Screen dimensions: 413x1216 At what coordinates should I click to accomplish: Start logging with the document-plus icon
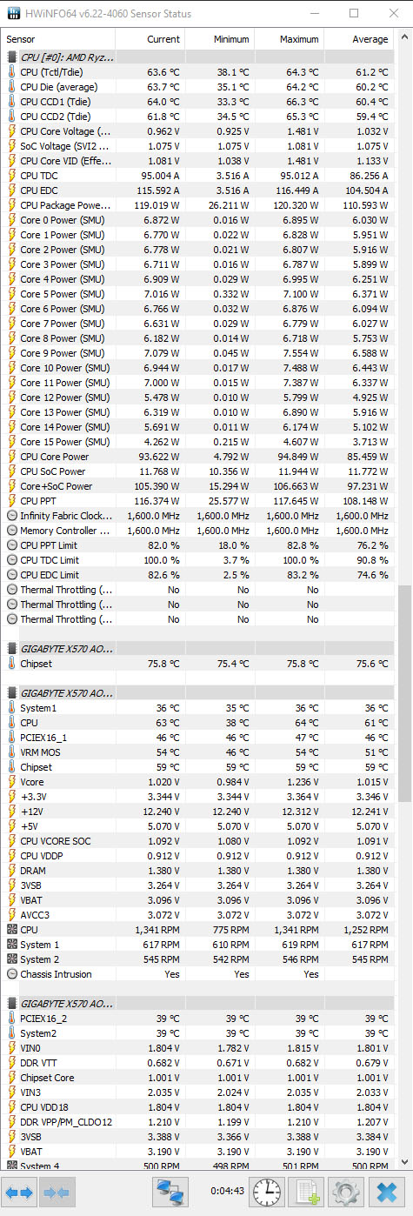pos(306,1191)
